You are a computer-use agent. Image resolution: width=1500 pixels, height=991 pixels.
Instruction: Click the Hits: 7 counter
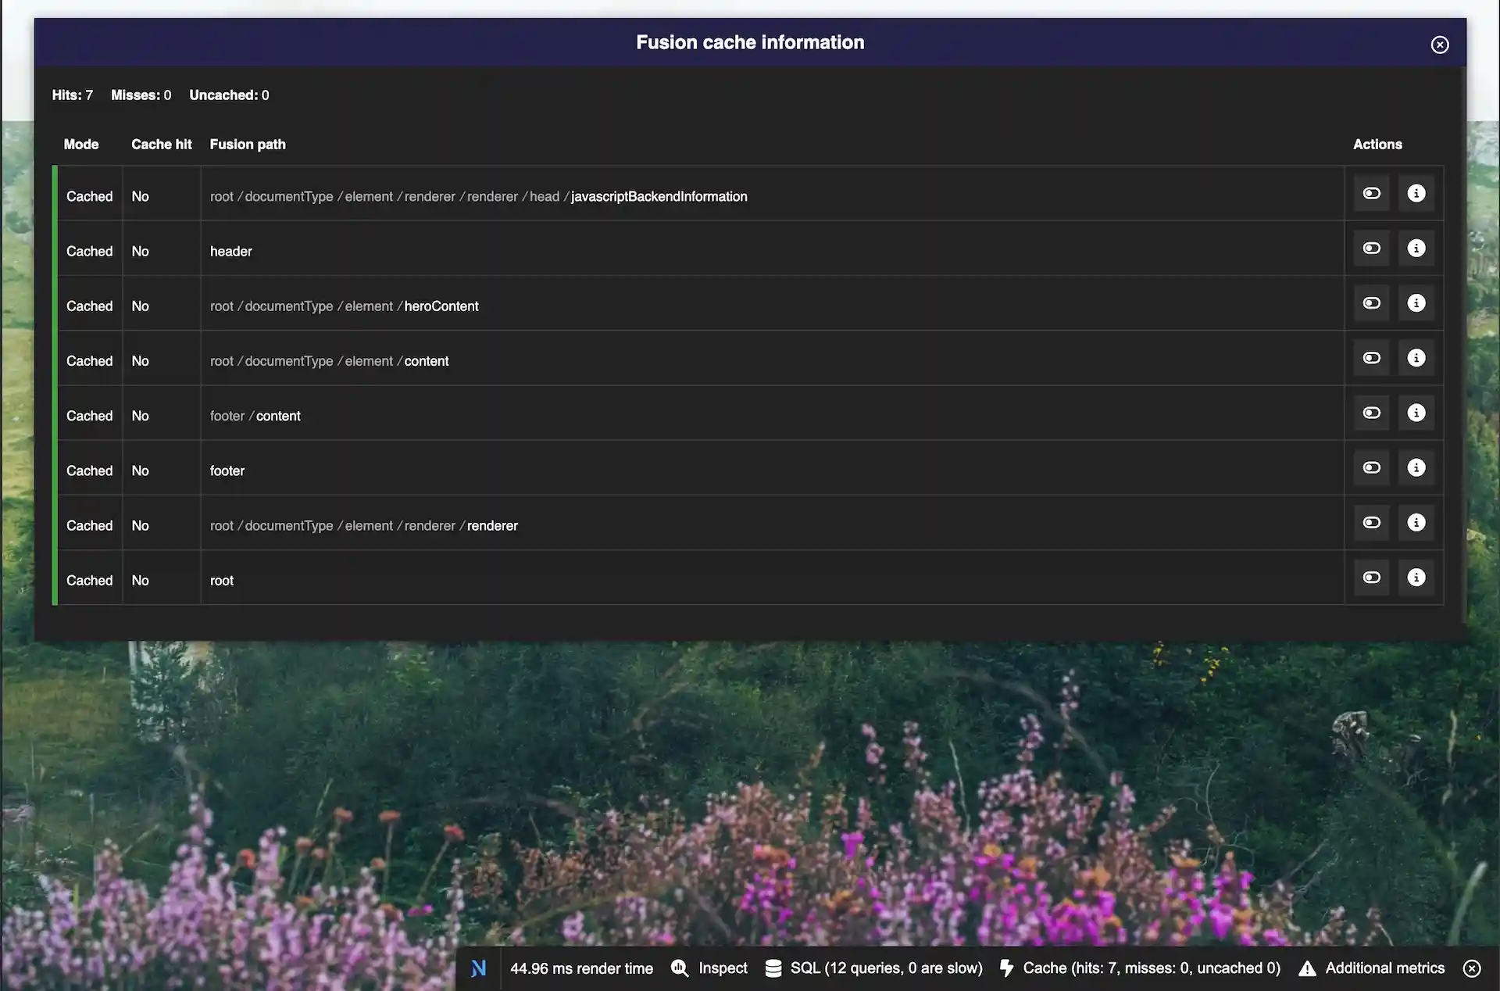[x=72, y=95]
